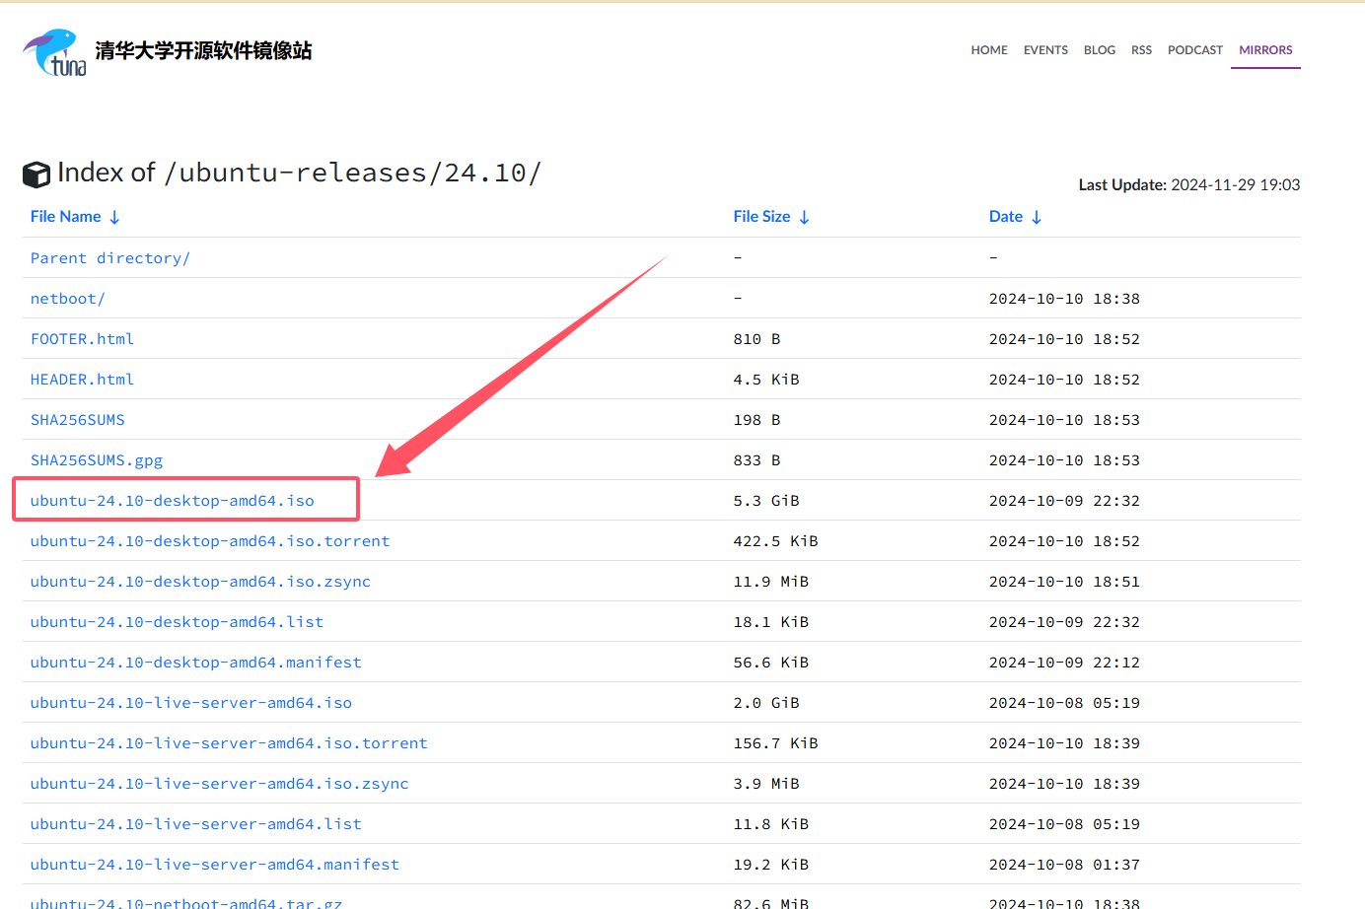Screen dimensions: 1365x909
Task: Go to the EVENTS page
Action: pyautogui.click(x=1045, y=50)
